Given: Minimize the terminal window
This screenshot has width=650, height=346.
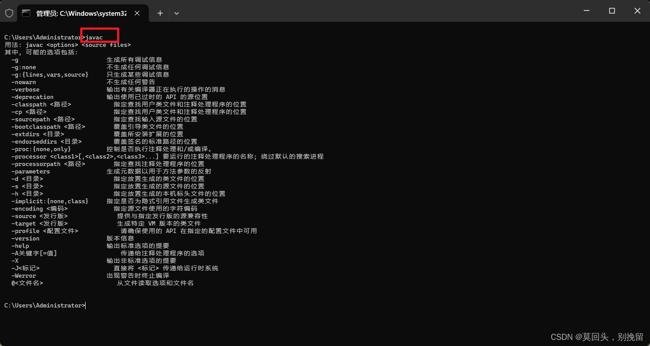Looking at the screenshot, I should (586, 11).
